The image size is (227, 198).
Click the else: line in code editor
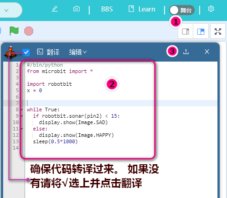(40, 129)
